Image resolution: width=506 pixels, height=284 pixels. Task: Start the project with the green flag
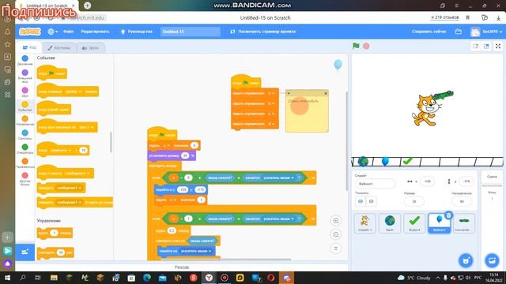click(356, 46)
